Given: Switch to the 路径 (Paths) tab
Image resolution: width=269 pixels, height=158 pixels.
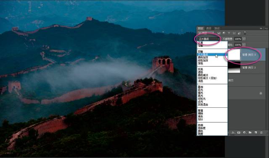Looking at the screenshot, I should click(217, 28).
